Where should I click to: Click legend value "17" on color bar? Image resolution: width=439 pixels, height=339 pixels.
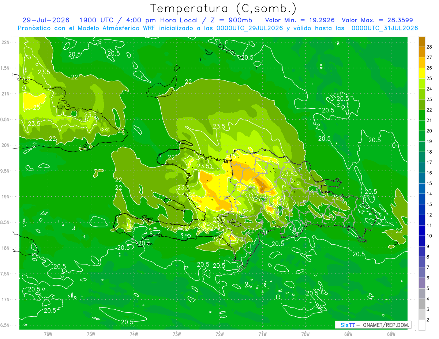tap(430, 162)
